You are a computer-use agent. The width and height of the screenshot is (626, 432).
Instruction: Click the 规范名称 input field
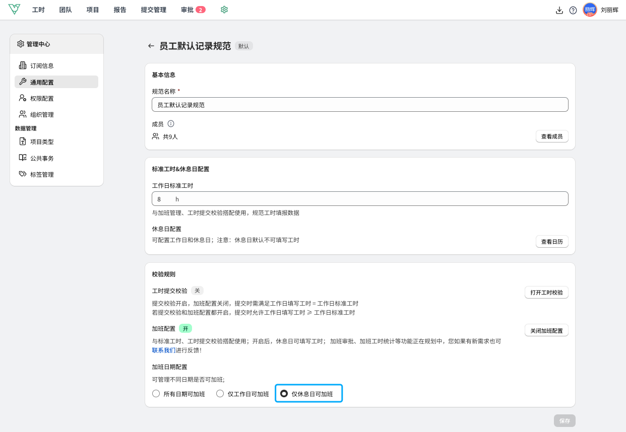pos(360,105)
